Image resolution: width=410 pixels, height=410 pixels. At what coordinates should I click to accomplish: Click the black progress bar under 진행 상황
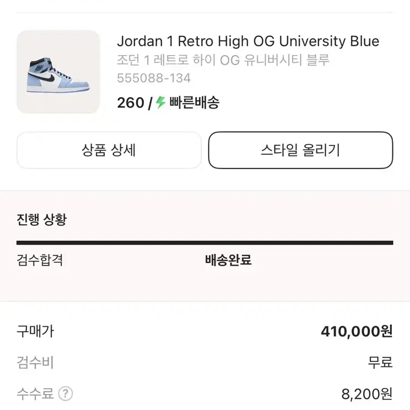(x=205, y=242)
